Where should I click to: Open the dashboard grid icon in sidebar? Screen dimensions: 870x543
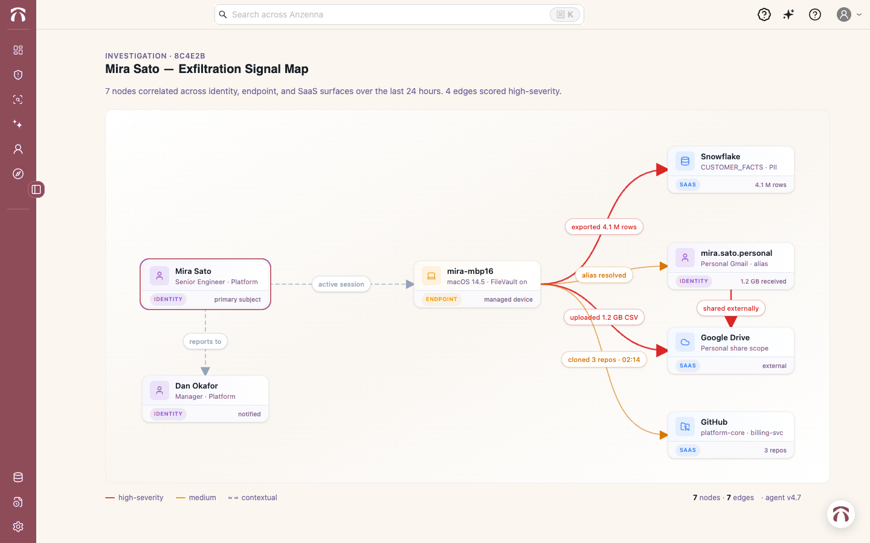coord(18,50)
